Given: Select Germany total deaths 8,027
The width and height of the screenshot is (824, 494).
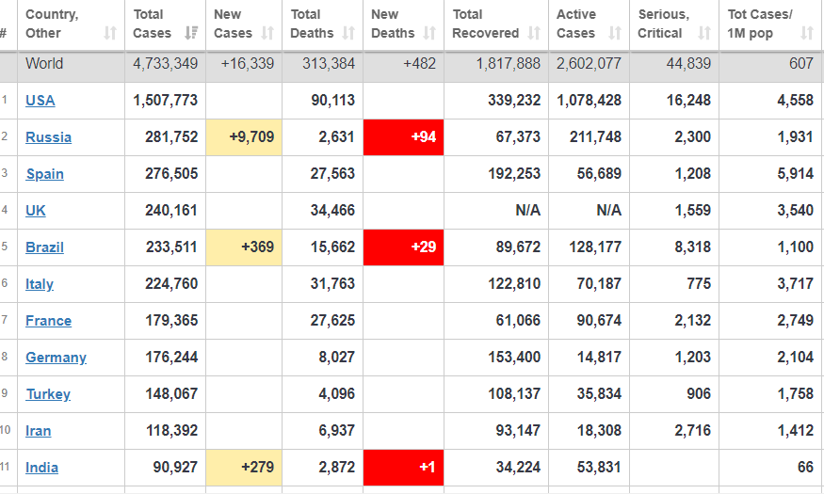Looking at the screenshot, I should [x=336, y=358].
